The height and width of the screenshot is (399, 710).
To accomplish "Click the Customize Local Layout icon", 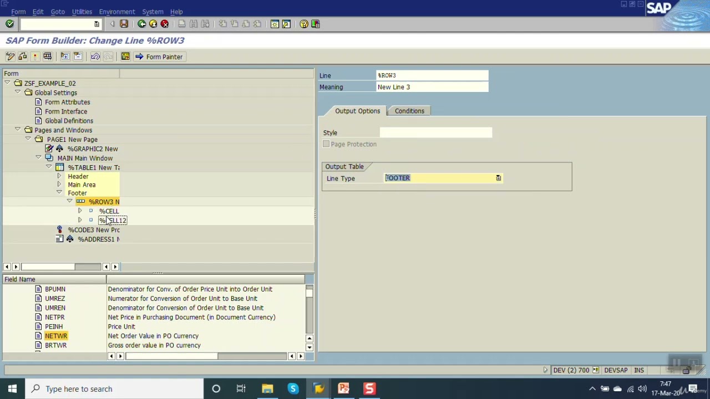I will [316, 24].
